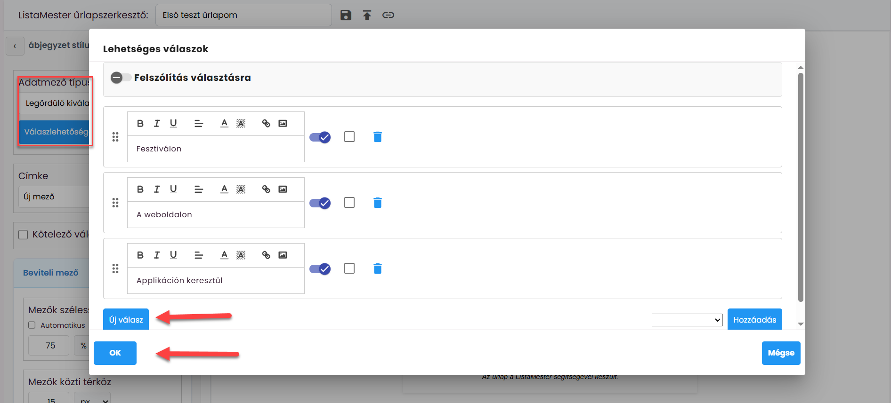
Task: Click Válaszlehetőség button in sidebar
Action: (x=55, y=132)
